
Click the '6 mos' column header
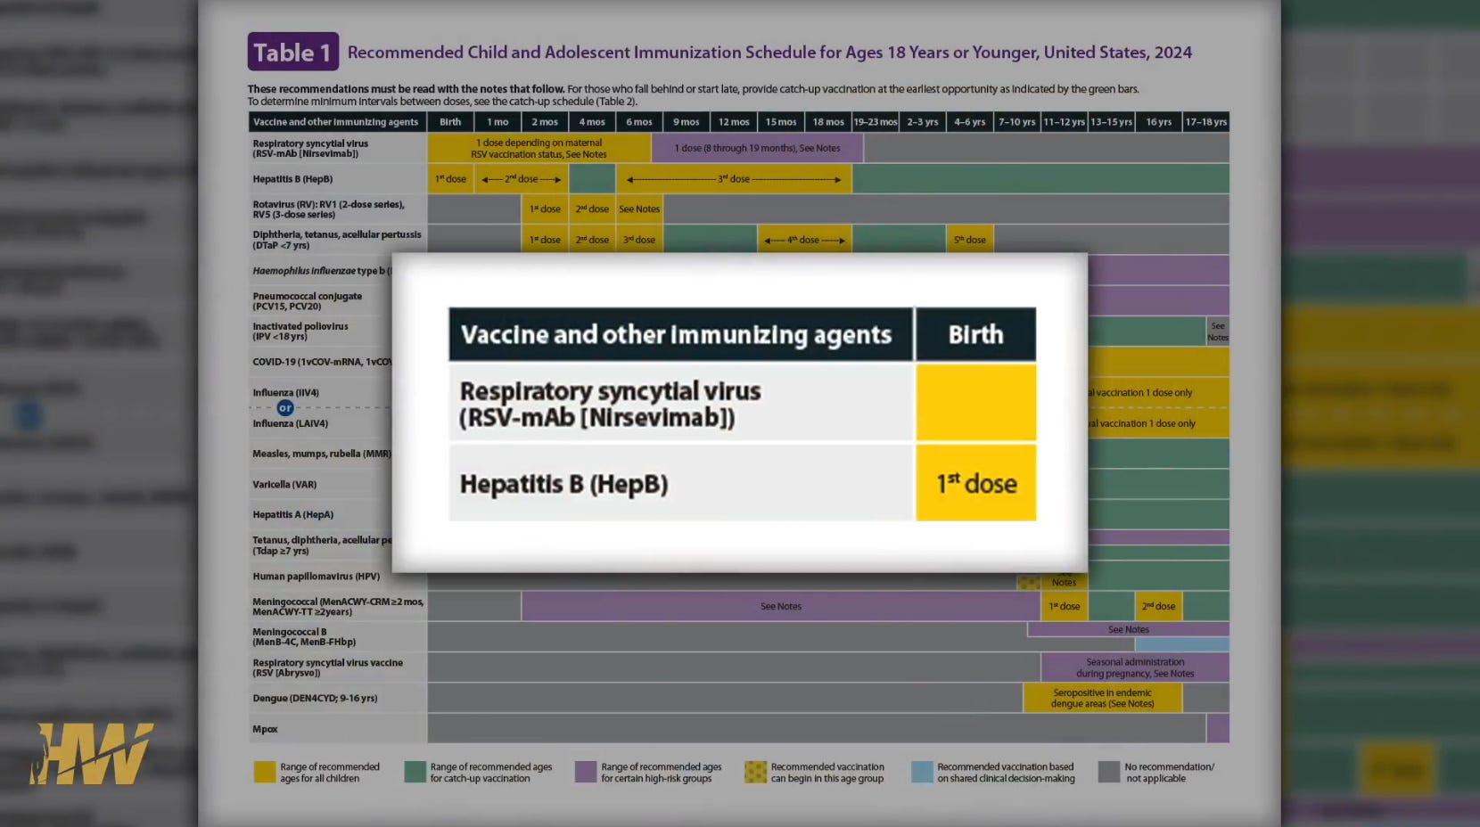(639, 122)
